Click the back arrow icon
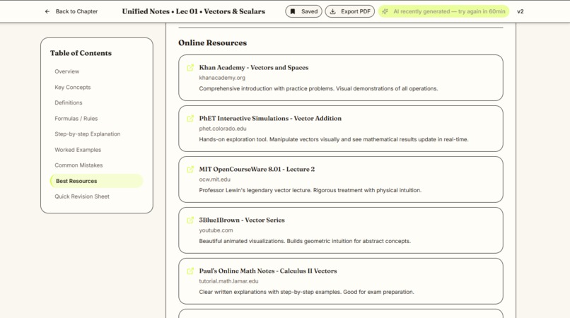 47,11
